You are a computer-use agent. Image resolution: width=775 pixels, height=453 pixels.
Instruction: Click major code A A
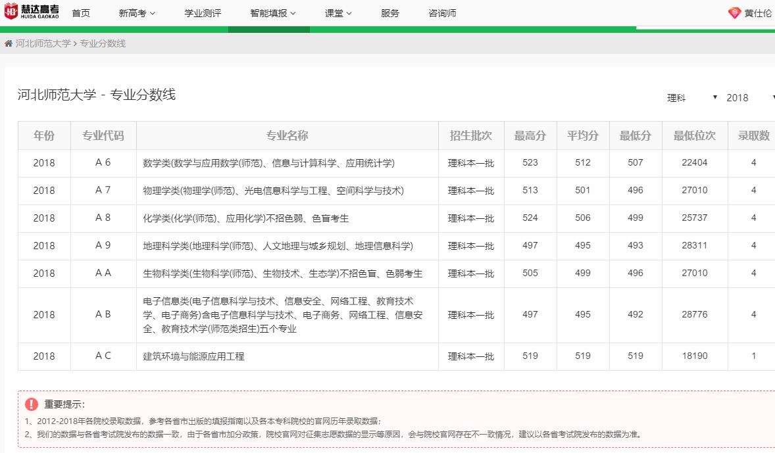103,274
